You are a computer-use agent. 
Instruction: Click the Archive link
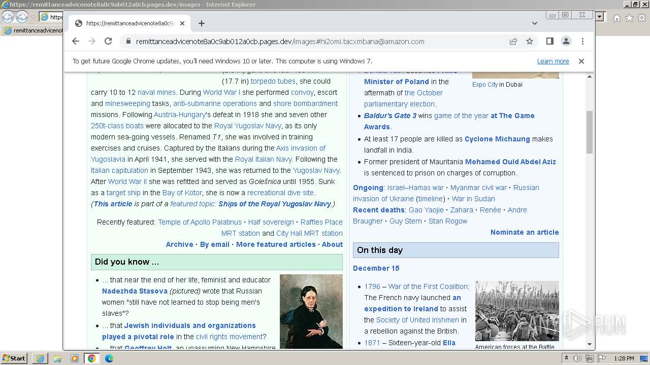coord(179,244)
